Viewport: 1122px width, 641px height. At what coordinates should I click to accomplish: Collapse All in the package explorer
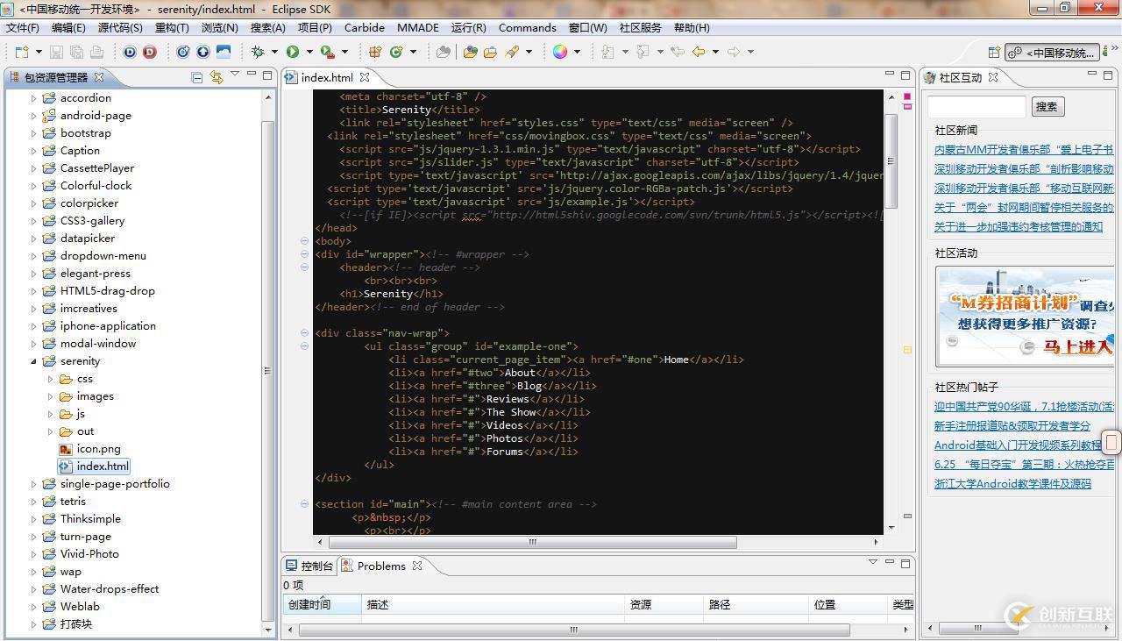click(x=197, y=77)
